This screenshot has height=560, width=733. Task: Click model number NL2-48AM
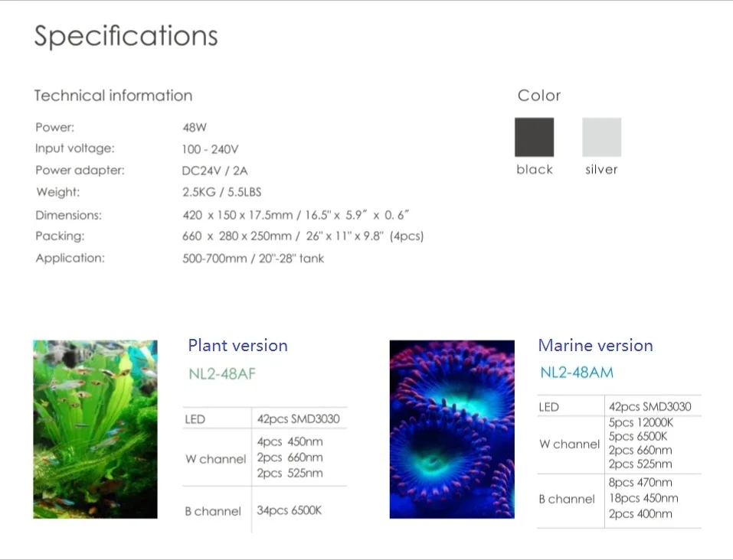[577, 373]
